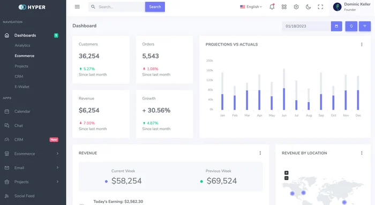Click the calendar date picker button
375x205 pixels.
[x=336, y=26]
